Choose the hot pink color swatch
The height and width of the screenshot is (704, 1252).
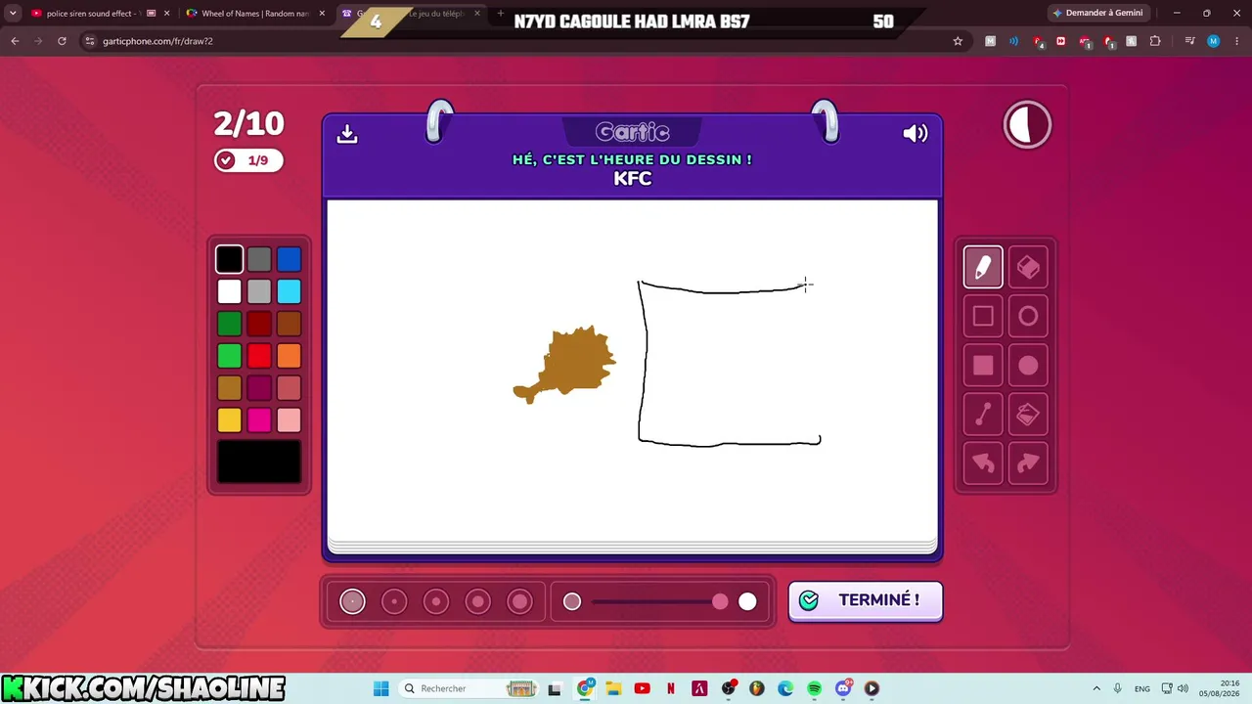259,420
